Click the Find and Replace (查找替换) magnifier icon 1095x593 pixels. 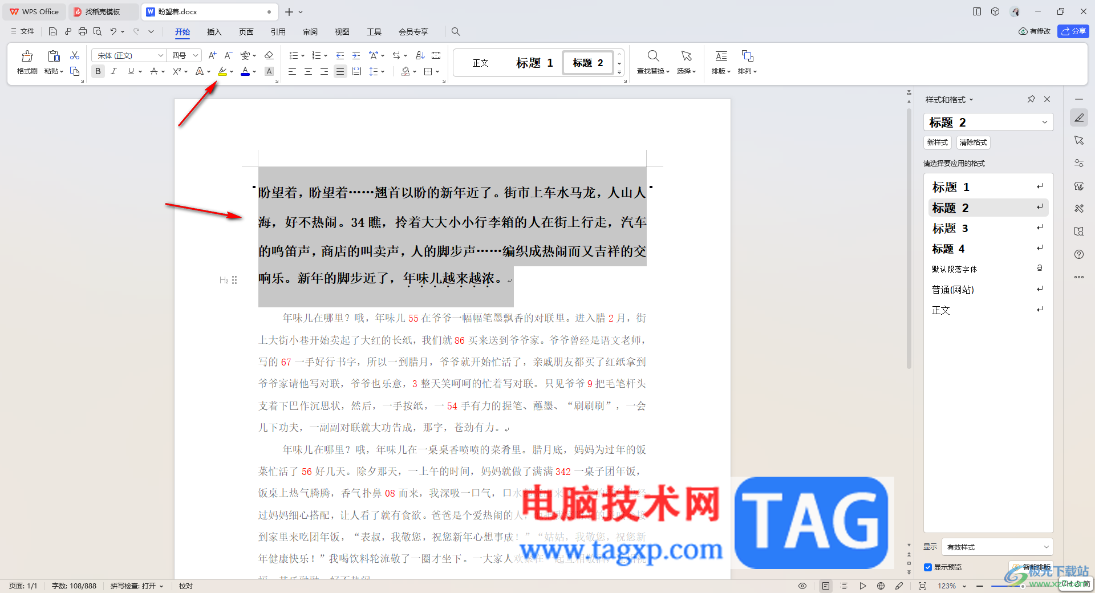(654, 56)
